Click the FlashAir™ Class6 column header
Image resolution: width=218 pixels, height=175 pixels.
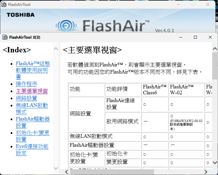pyautogui.click(x=155, y=90)
